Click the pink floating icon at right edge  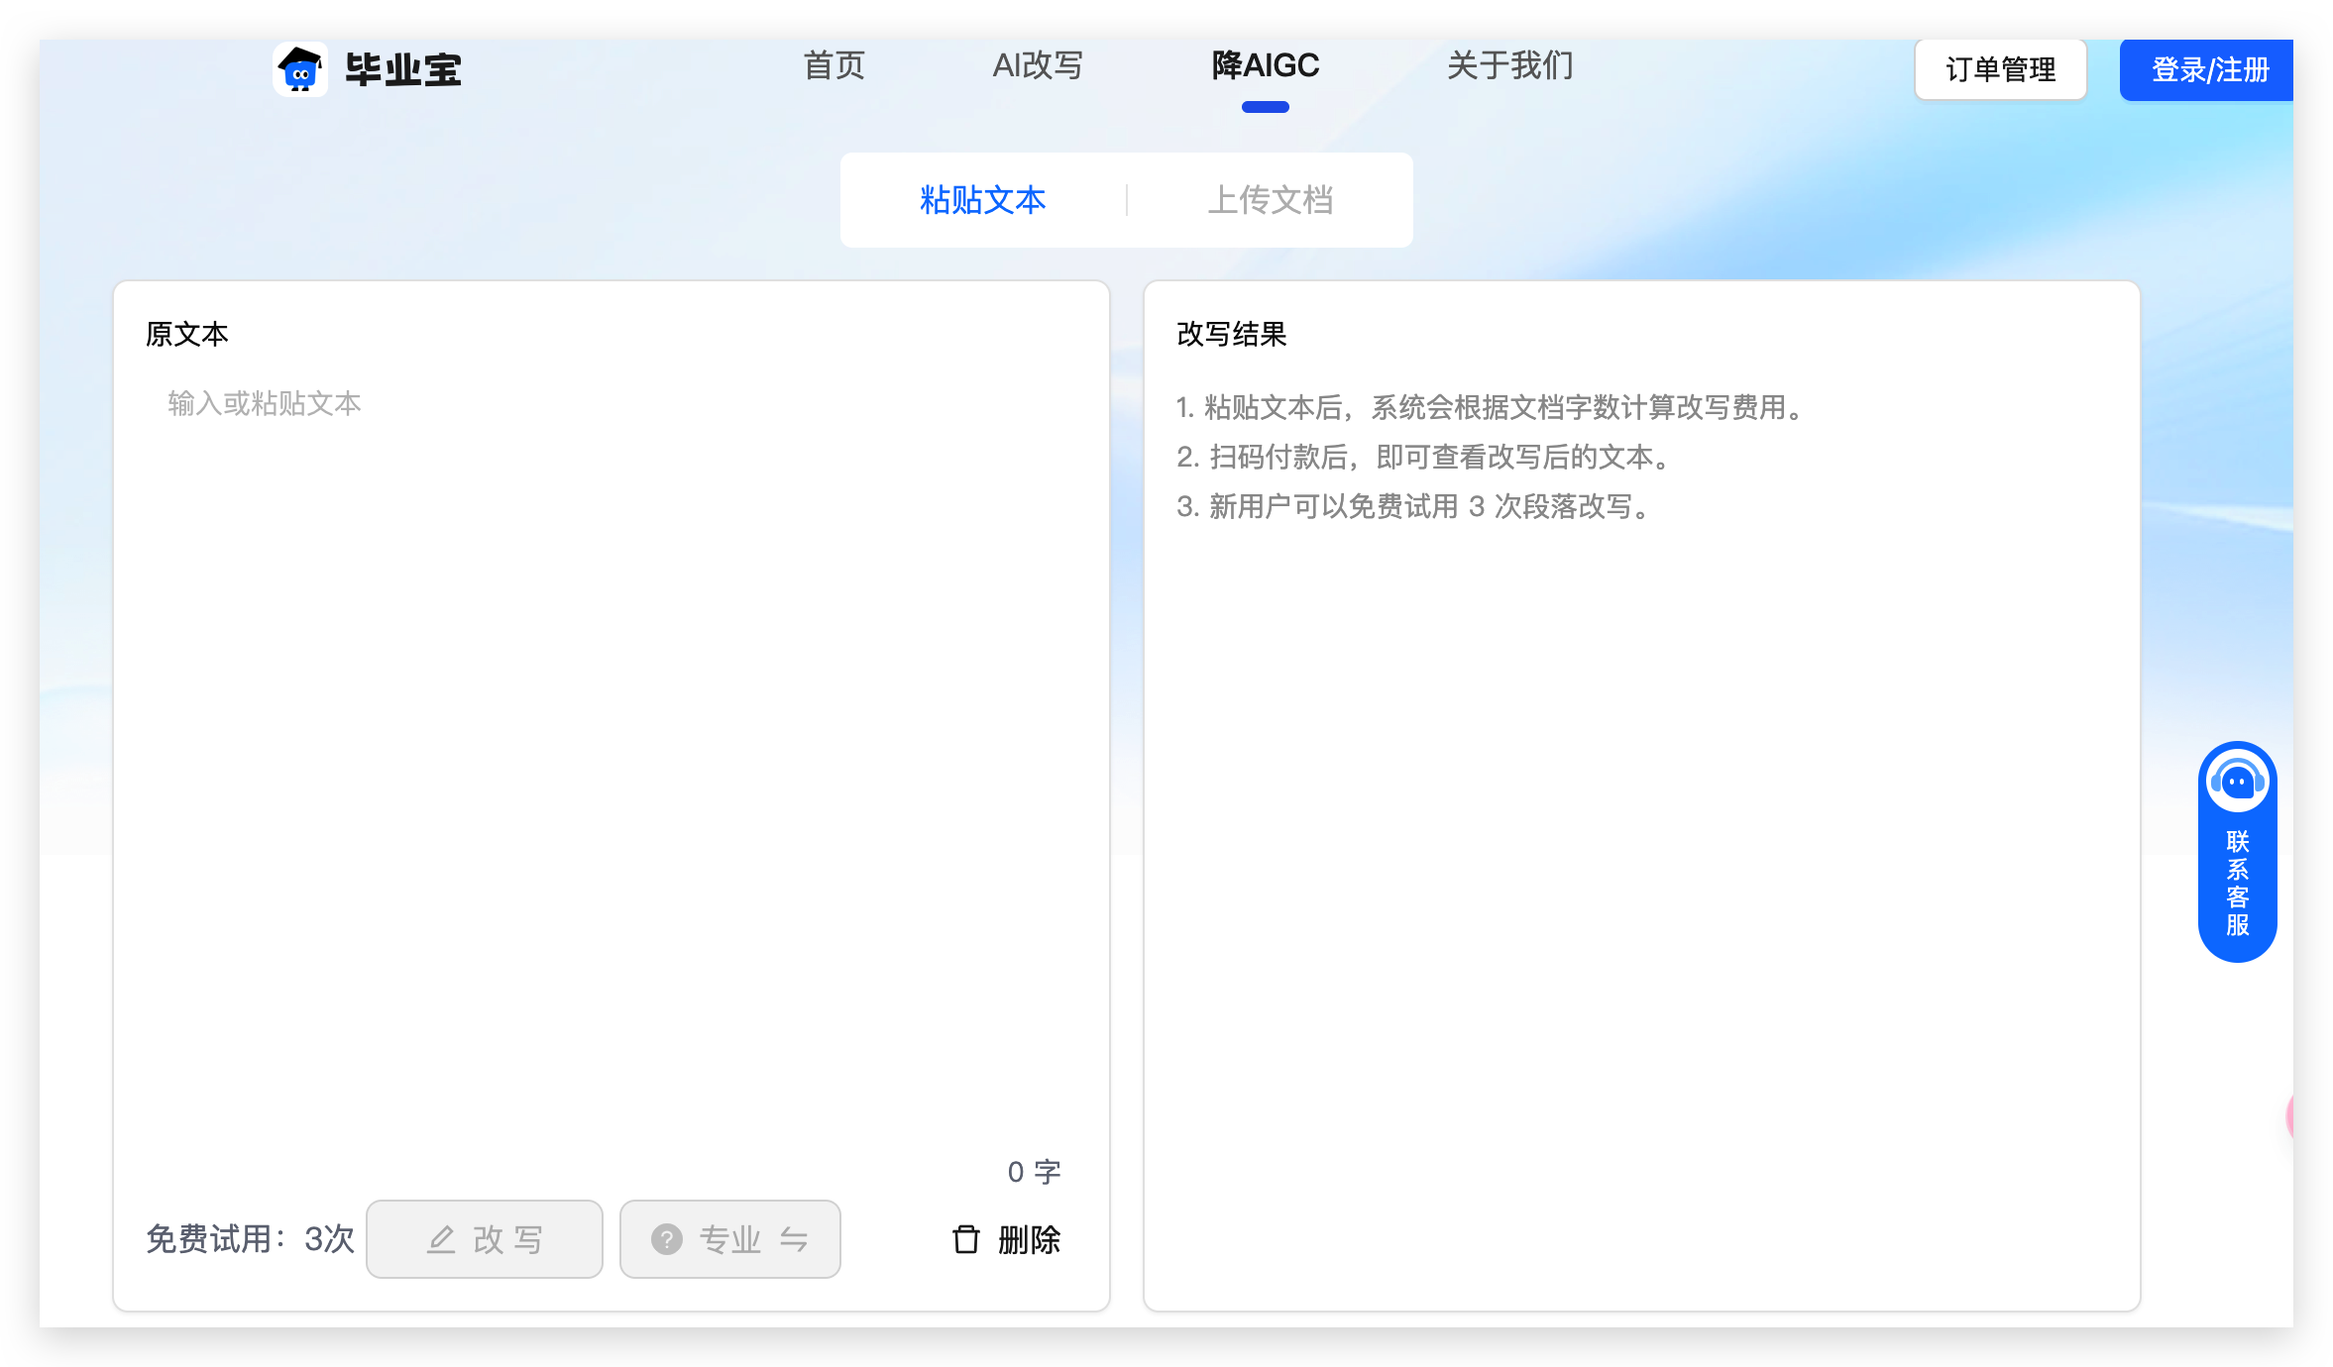(x=2290, y=1116)
